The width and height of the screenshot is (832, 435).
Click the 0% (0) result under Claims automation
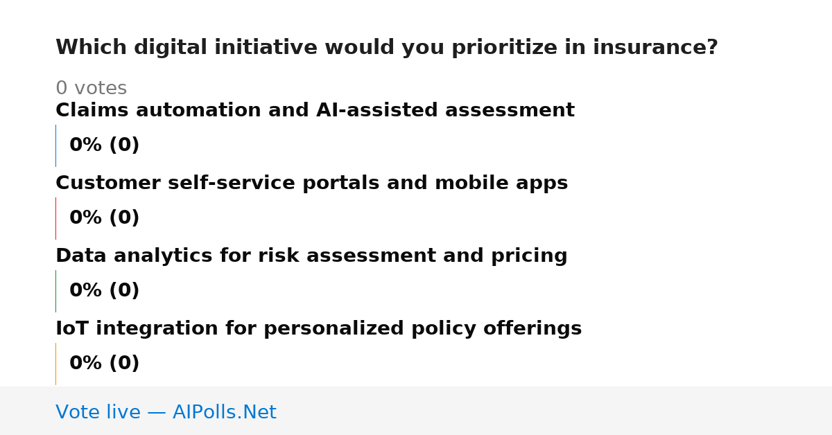104,145
